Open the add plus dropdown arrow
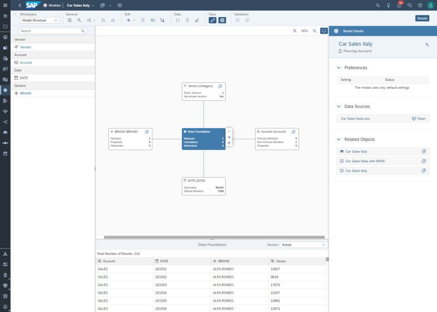Image resolution: width=437 pixels, height=312 pixels. (134, 20)
